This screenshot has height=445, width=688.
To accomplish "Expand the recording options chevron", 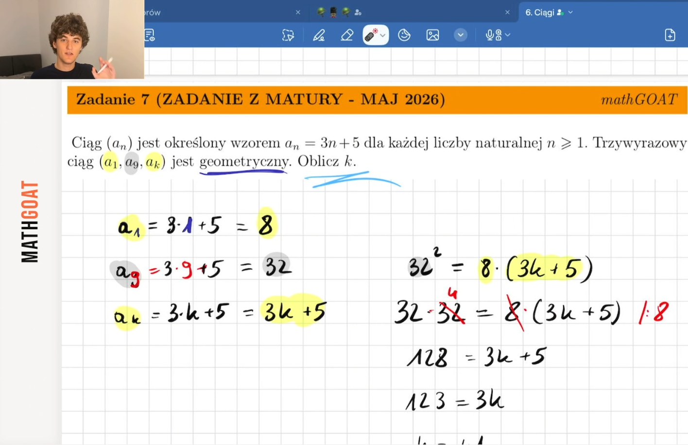I will click(x=508, y=35).
